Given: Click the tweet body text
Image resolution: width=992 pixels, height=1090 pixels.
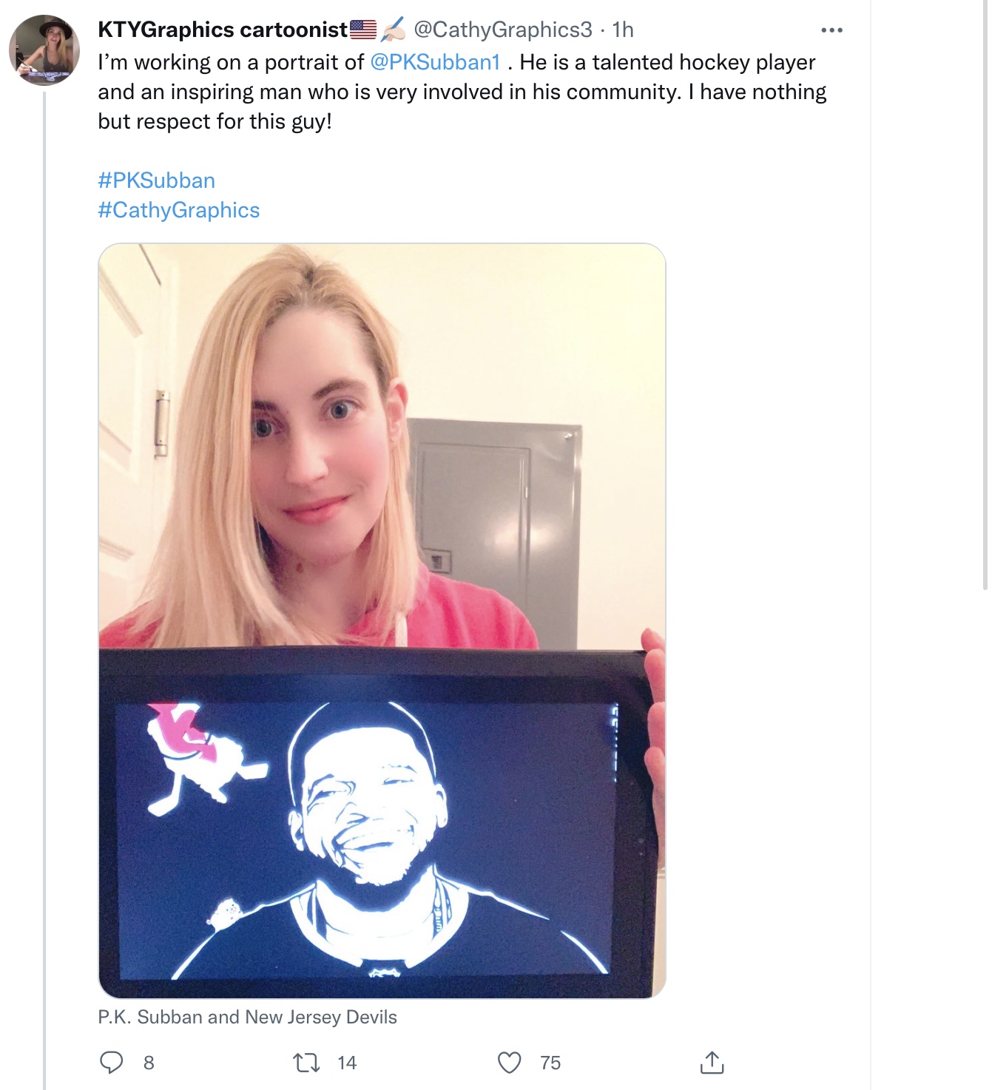Looking at the screenshot, I should tap(462, 92).
